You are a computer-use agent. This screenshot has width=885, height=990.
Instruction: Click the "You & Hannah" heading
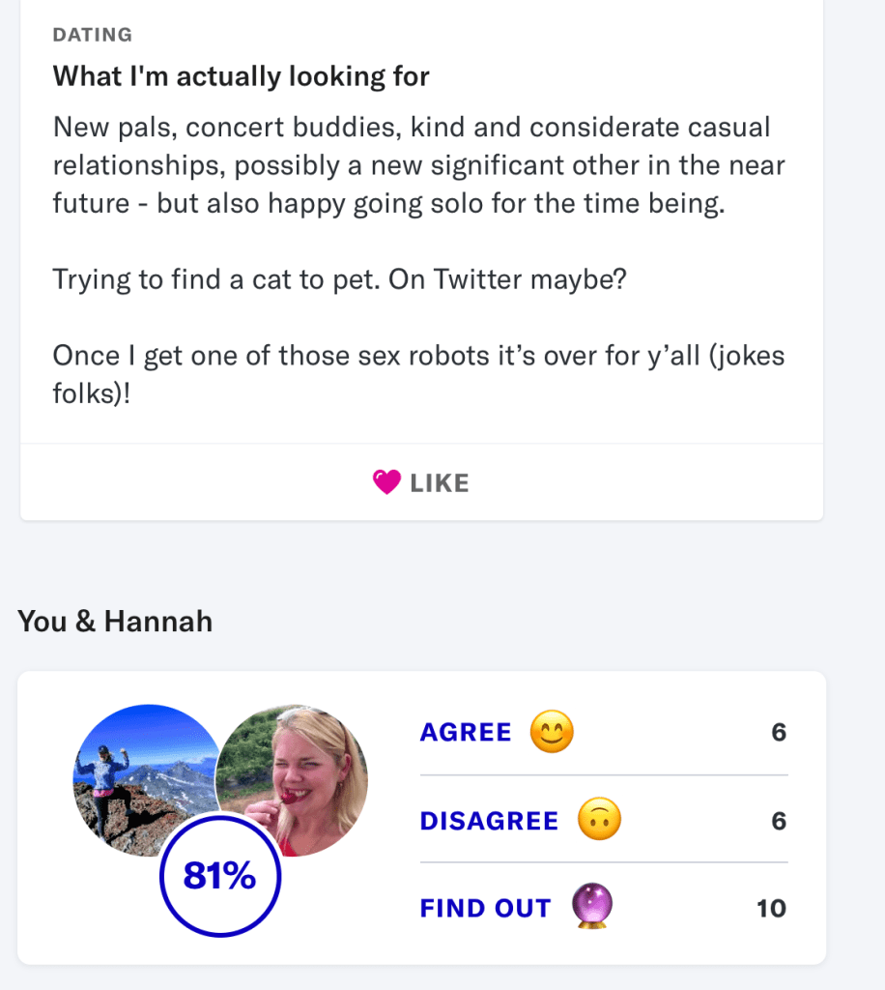(115, 621)
